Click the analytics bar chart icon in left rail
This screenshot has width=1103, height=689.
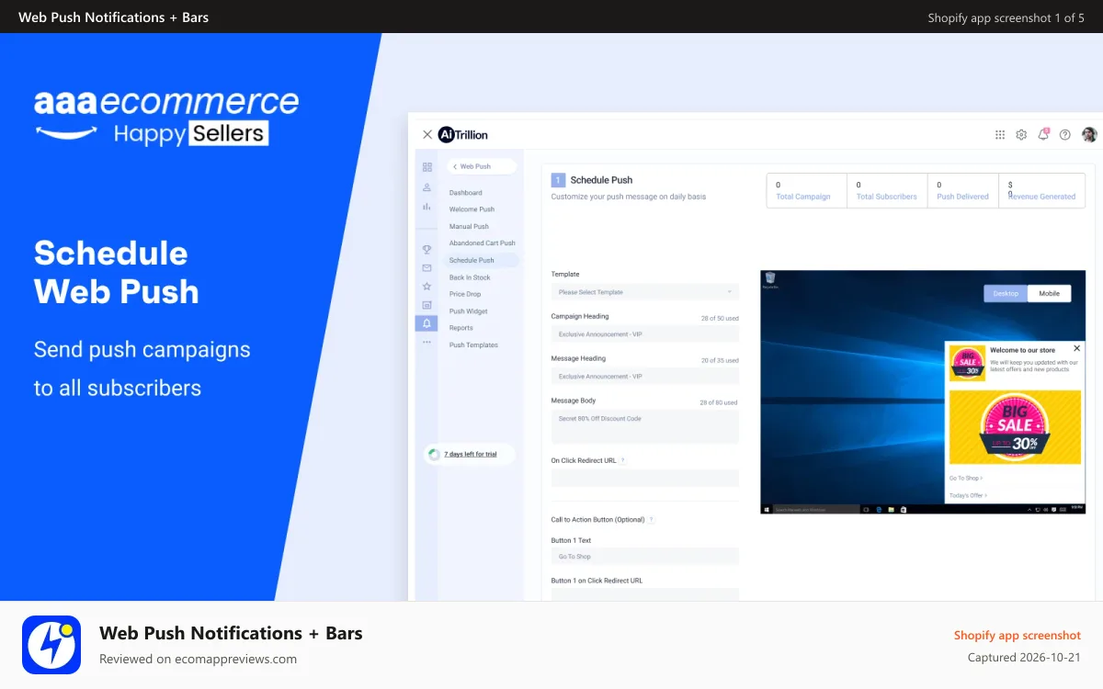tap(426, 207)
